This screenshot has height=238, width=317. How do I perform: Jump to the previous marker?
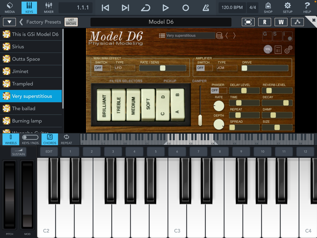[x=105, y=8]
